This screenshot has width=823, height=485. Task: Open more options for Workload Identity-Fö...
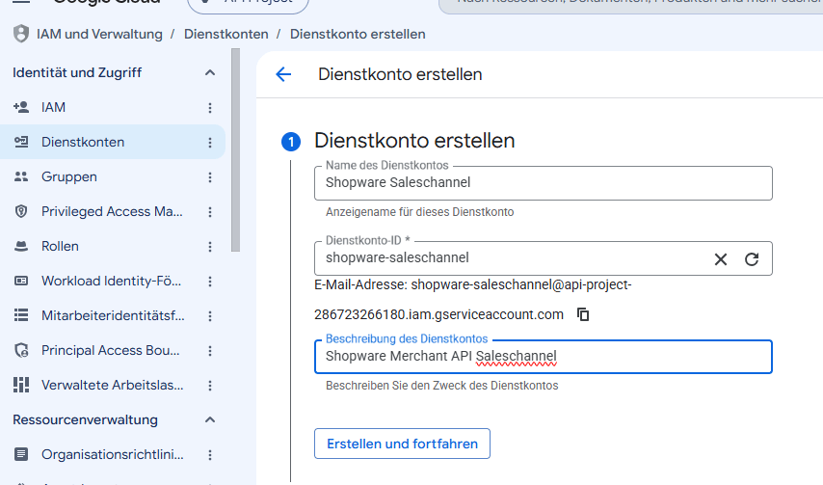[210, 281]
